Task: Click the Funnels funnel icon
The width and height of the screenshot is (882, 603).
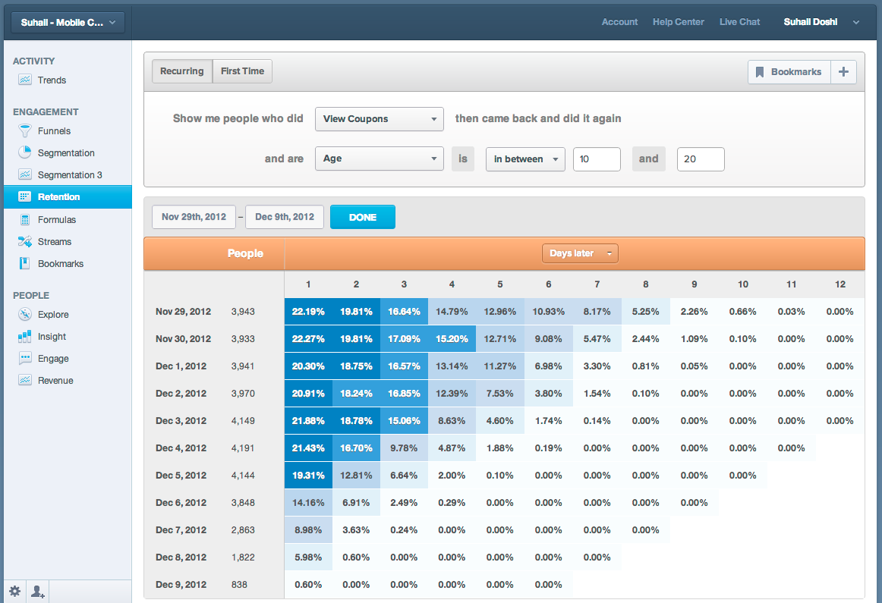Action: 25,130
